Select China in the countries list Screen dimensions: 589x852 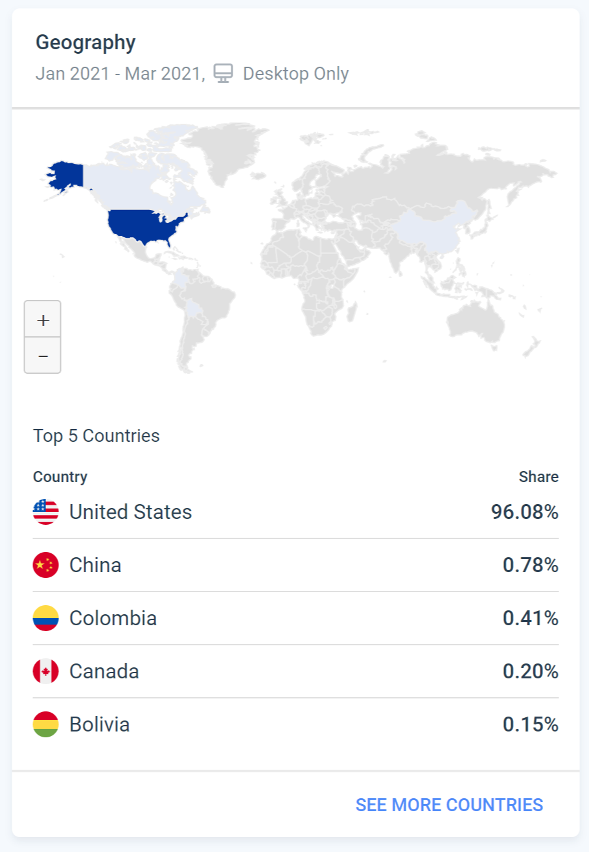point(95,566)
